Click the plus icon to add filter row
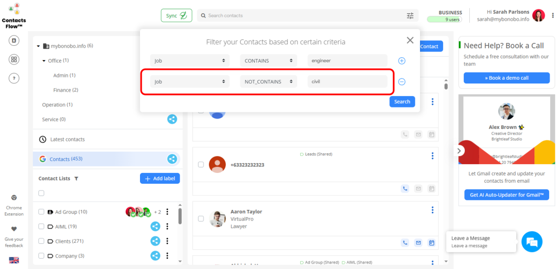Viewport: 560px width, 269px height. pyautogui.click(x=401, y=61)
